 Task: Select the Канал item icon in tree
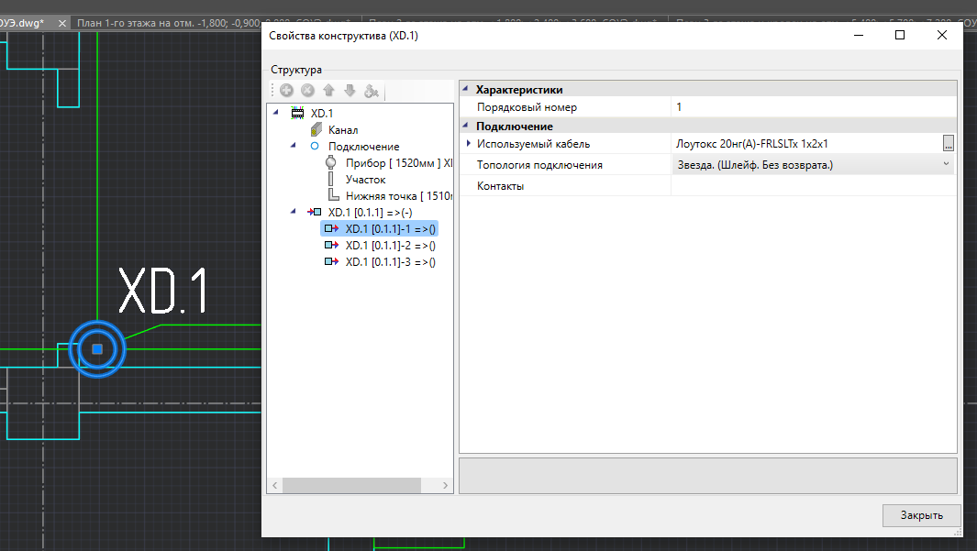click(315, 130)
